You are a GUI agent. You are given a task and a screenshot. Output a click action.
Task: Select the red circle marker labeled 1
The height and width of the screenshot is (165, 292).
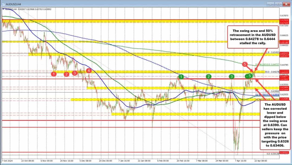53,73
